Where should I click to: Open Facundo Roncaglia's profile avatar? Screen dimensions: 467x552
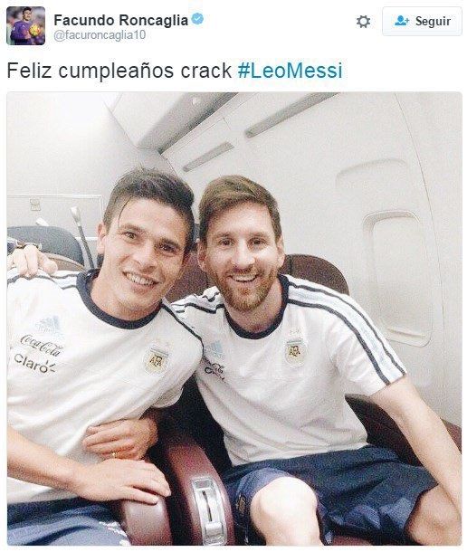pyautogui.click(x=25, y=25)
